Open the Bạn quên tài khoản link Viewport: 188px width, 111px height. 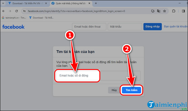click(x=176, y=26)
